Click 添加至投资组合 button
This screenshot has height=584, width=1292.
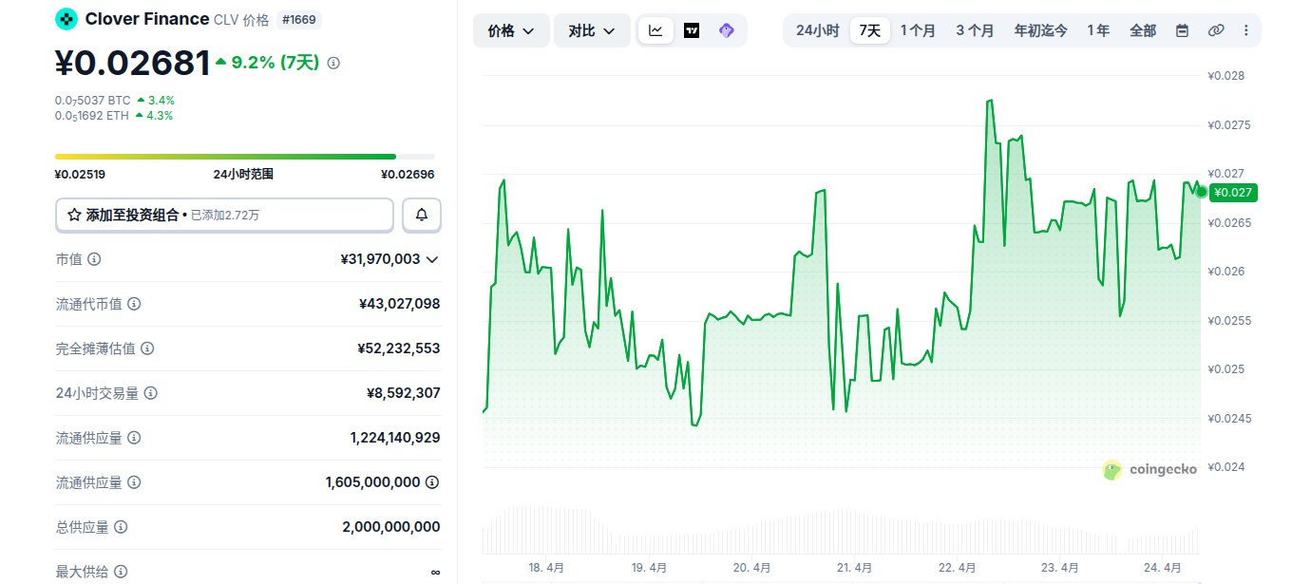coord(224,216)
